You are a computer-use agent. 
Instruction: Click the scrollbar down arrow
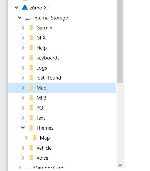click(120, 165)
